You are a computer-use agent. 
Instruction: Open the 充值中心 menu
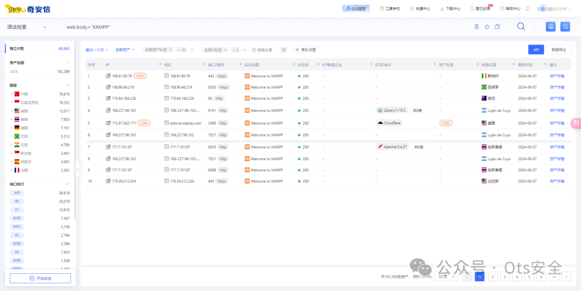(x=420, y=9)
